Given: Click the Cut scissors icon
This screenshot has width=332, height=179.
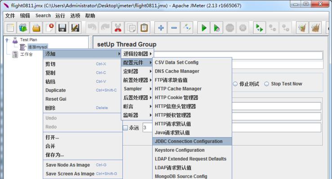Looking at the screenshot, I should [x=118, y=28].
